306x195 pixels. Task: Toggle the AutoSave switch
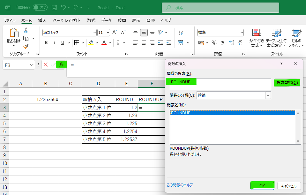click(x=40, y=8)
